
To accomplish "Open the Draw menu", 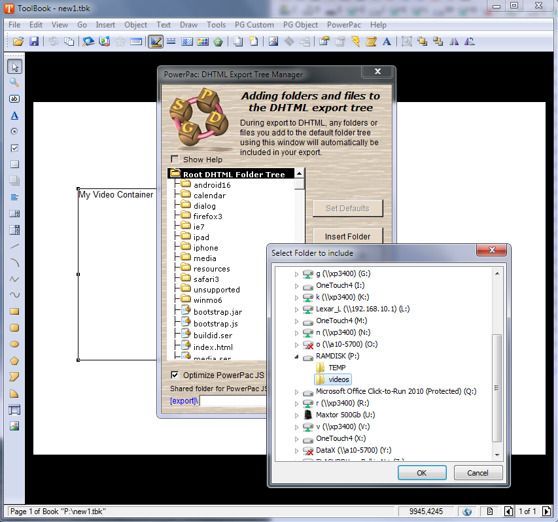I will (188, 25).
